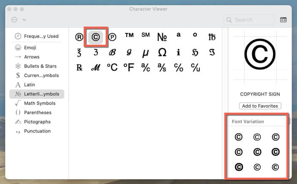This screenshot has width=297, height=184.
Task: Go to the Arrows category
Action: click(x=32, y=57)
